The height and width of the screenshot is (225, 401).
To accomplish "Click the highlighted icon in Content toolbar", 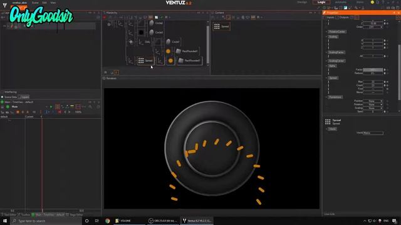I will click(228, 17).
